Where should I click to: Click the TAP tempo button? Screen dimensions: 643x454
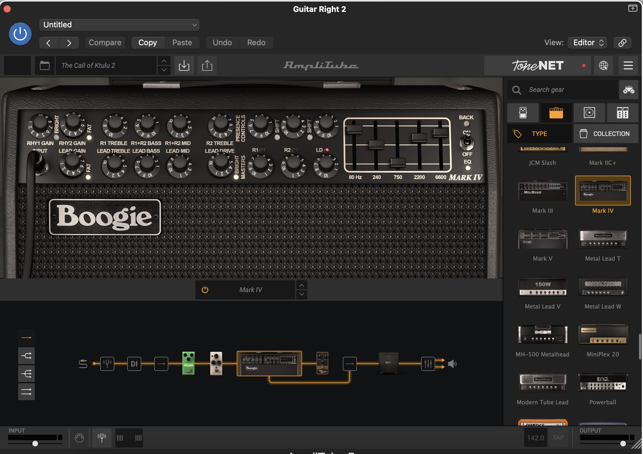pos(558,438)
